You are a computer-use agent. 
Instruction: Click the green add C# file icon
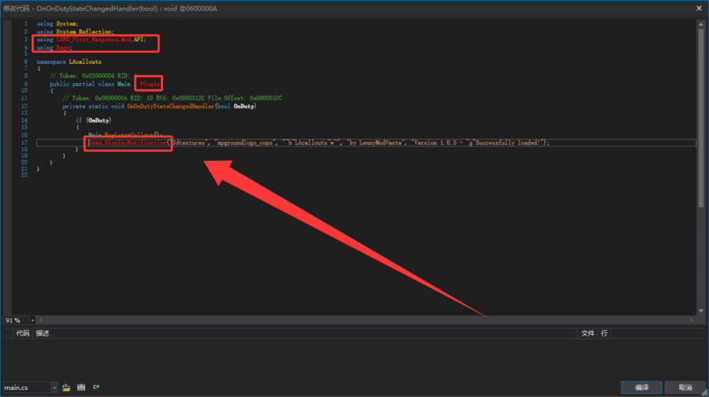tap(96, 387)
